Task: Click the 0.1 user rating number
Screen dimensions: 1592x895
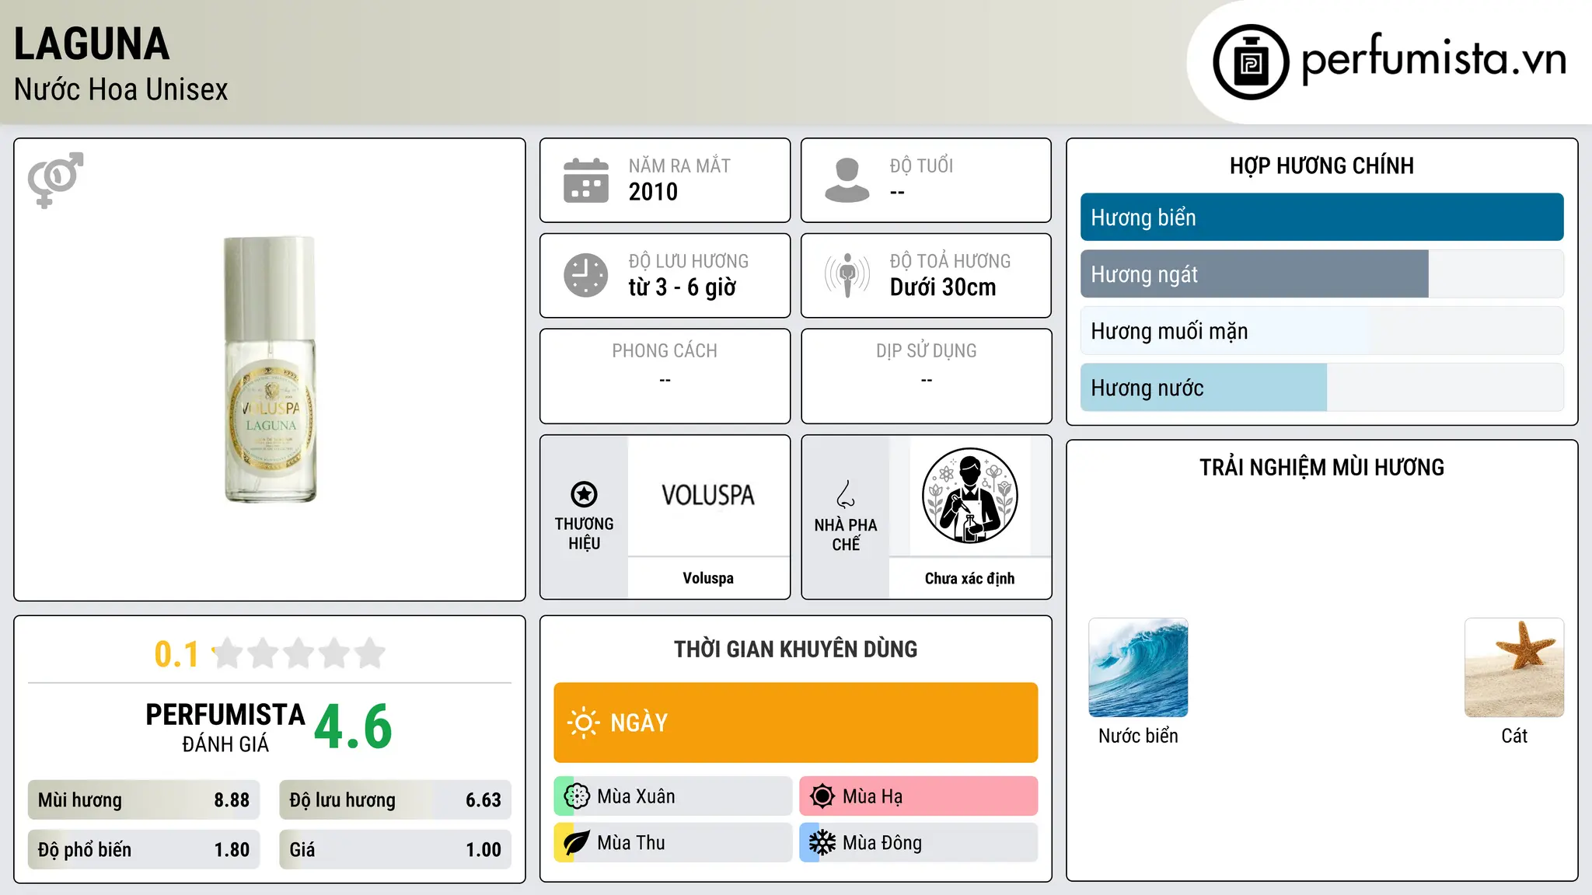Action: (176, 654)
